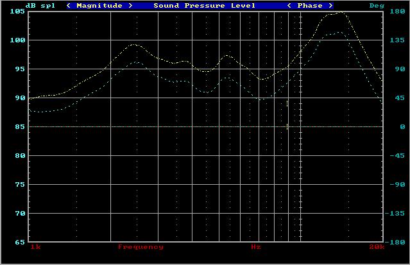Screen dimensions: 410x265
Task: Click the 100 dB axis value
Action: click(x=17, y=40)
